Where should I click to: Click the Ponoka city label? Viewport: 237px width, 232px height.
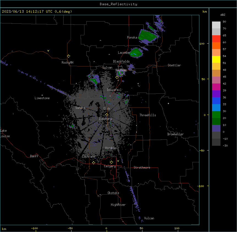132,37
